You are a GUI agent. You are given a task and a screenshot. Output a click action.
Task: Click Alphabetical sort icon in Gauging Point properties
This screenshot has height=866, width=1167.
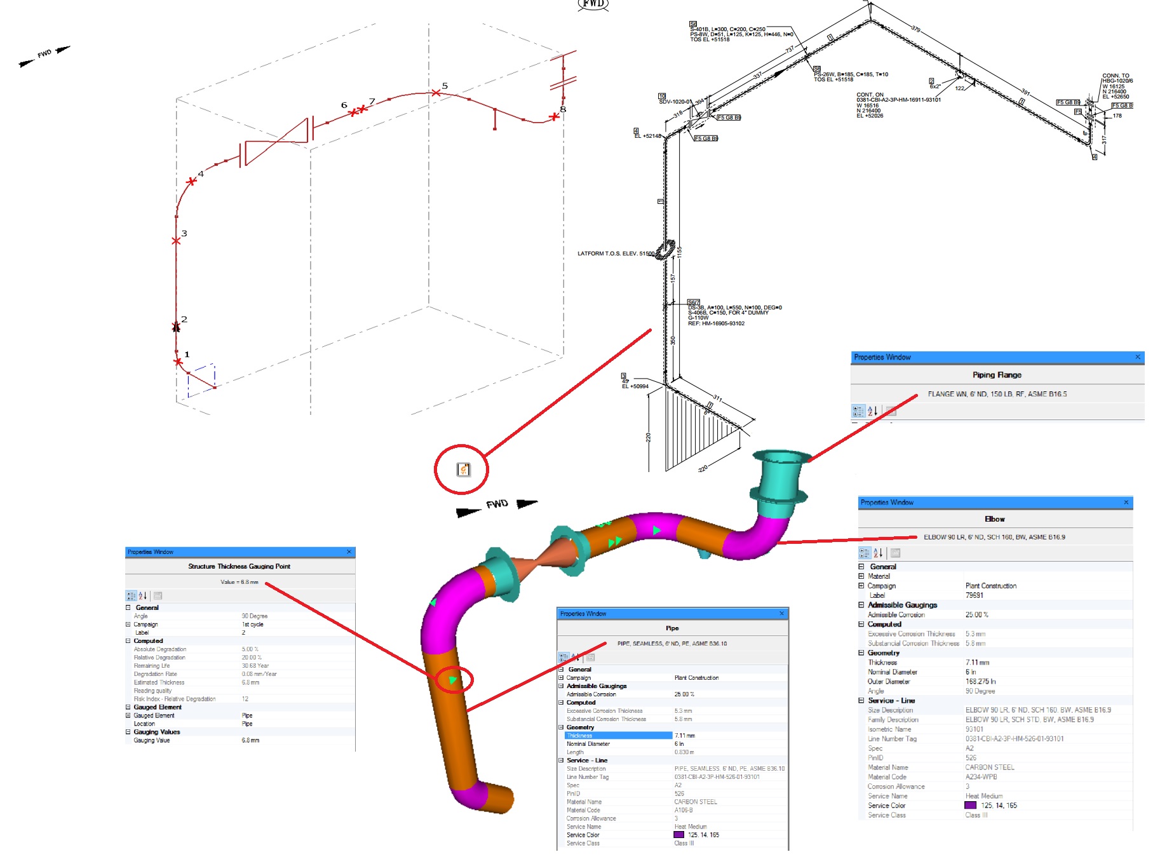(143, 595)
